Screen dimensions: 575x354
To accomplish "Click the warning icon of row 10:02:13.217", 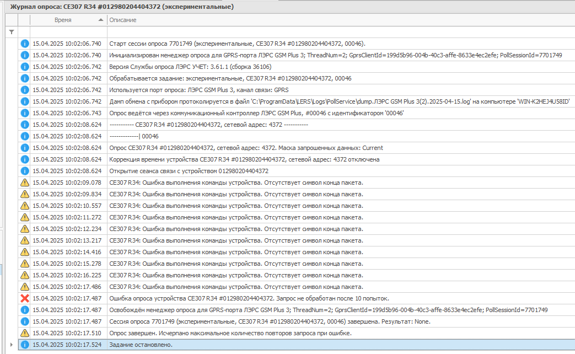I will pos(25,240).
